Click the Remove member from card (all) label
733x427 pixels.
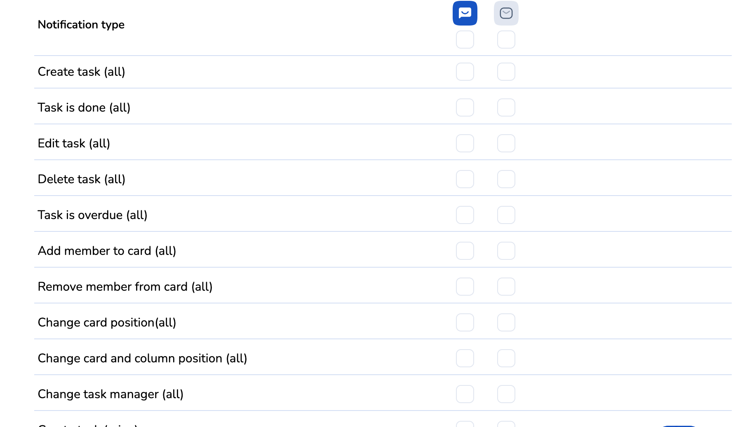coord(125,287)
